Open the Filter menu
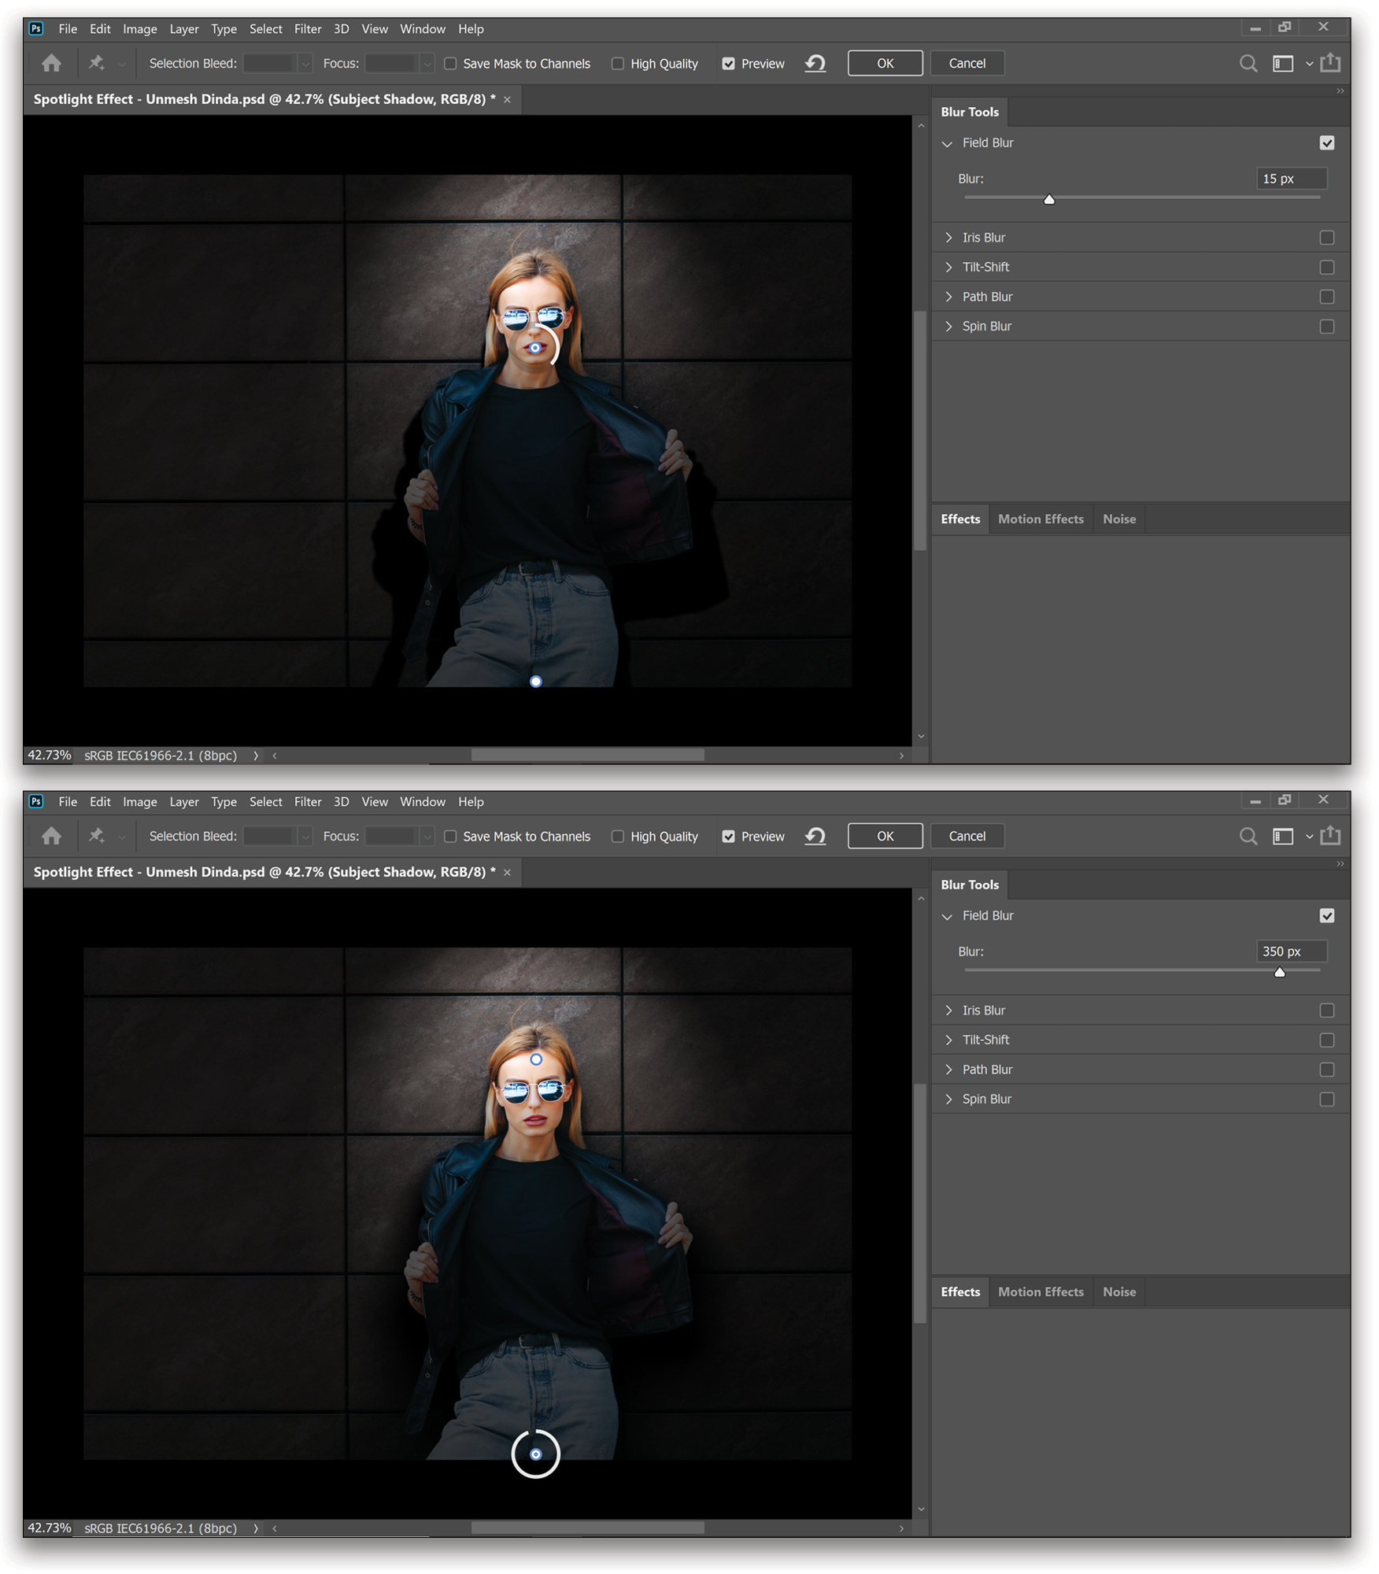Image resolution: width=1379 pixels, height=1574 pixels. (x=308, y=28)
